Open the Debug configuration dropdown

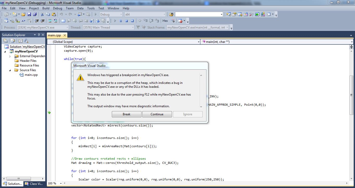pyautogui.click(x=121, y=14)
